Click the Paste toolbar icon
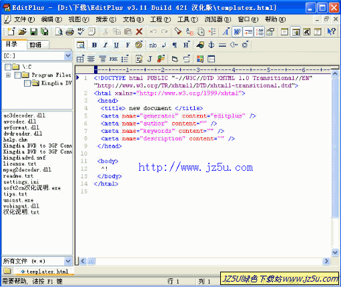Image resolution: width=341 pixels, height=287 pixels. click(x=128, y=31)
